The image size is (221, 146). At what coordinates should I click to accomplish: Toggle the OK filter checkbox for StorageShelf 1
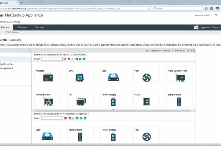[x=85, y=118]
